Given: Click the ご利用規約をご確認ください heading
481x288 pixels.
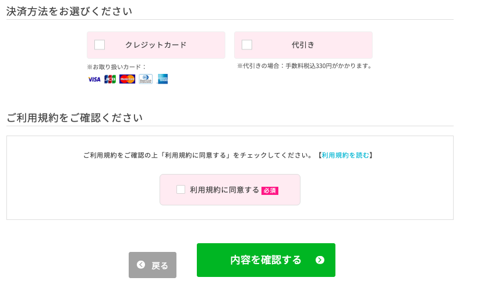Looking at the screenshot, I should [x=75, y=118].
